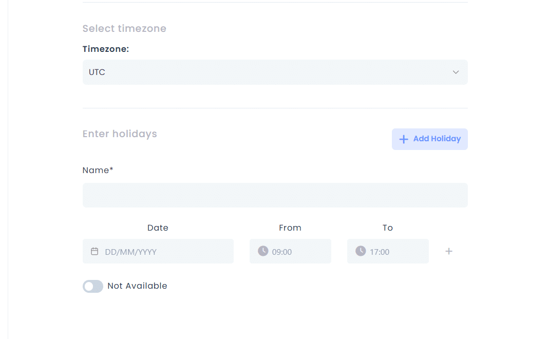Click the calendar icon in the Date field

point(95,251)
